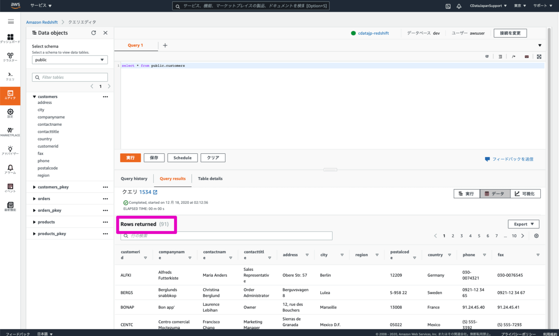This screenshot has width=559, height=336.
Task: Open the アラーム bell sidebar icon
Action: point(10,170)
